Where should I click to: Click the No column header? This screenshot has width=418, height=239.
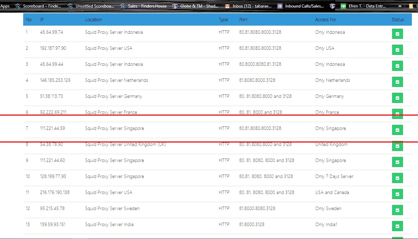pyautogui.click(x=29, y=19)
